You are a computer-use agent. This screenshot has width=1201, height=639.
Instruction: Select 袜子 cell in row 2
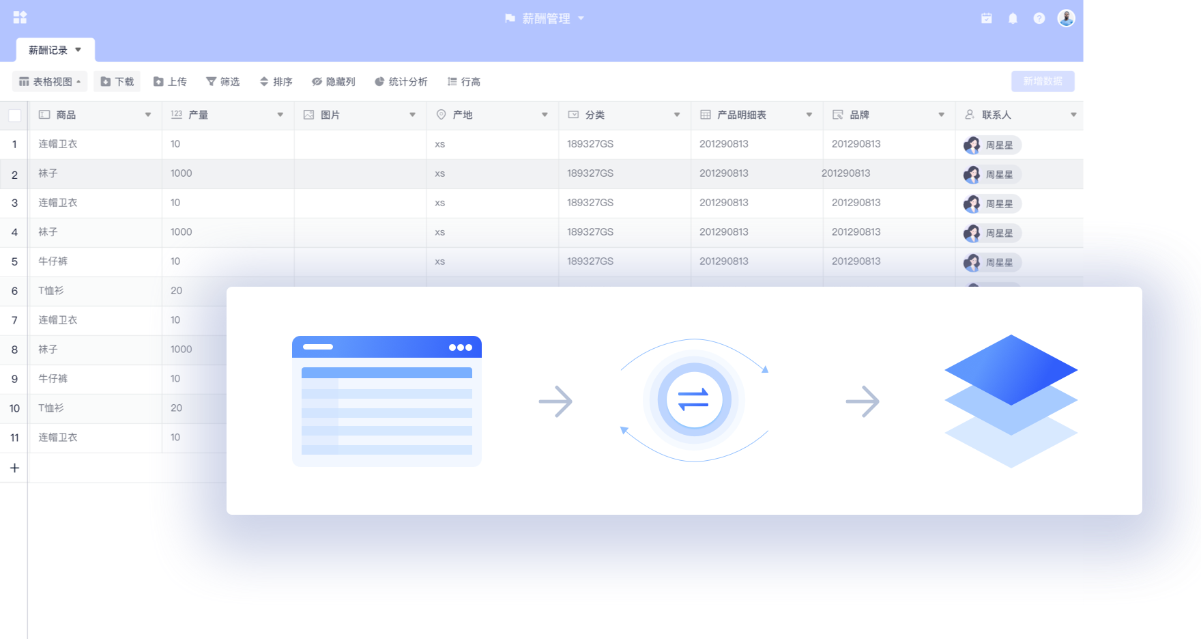click(x=96, y=174)
